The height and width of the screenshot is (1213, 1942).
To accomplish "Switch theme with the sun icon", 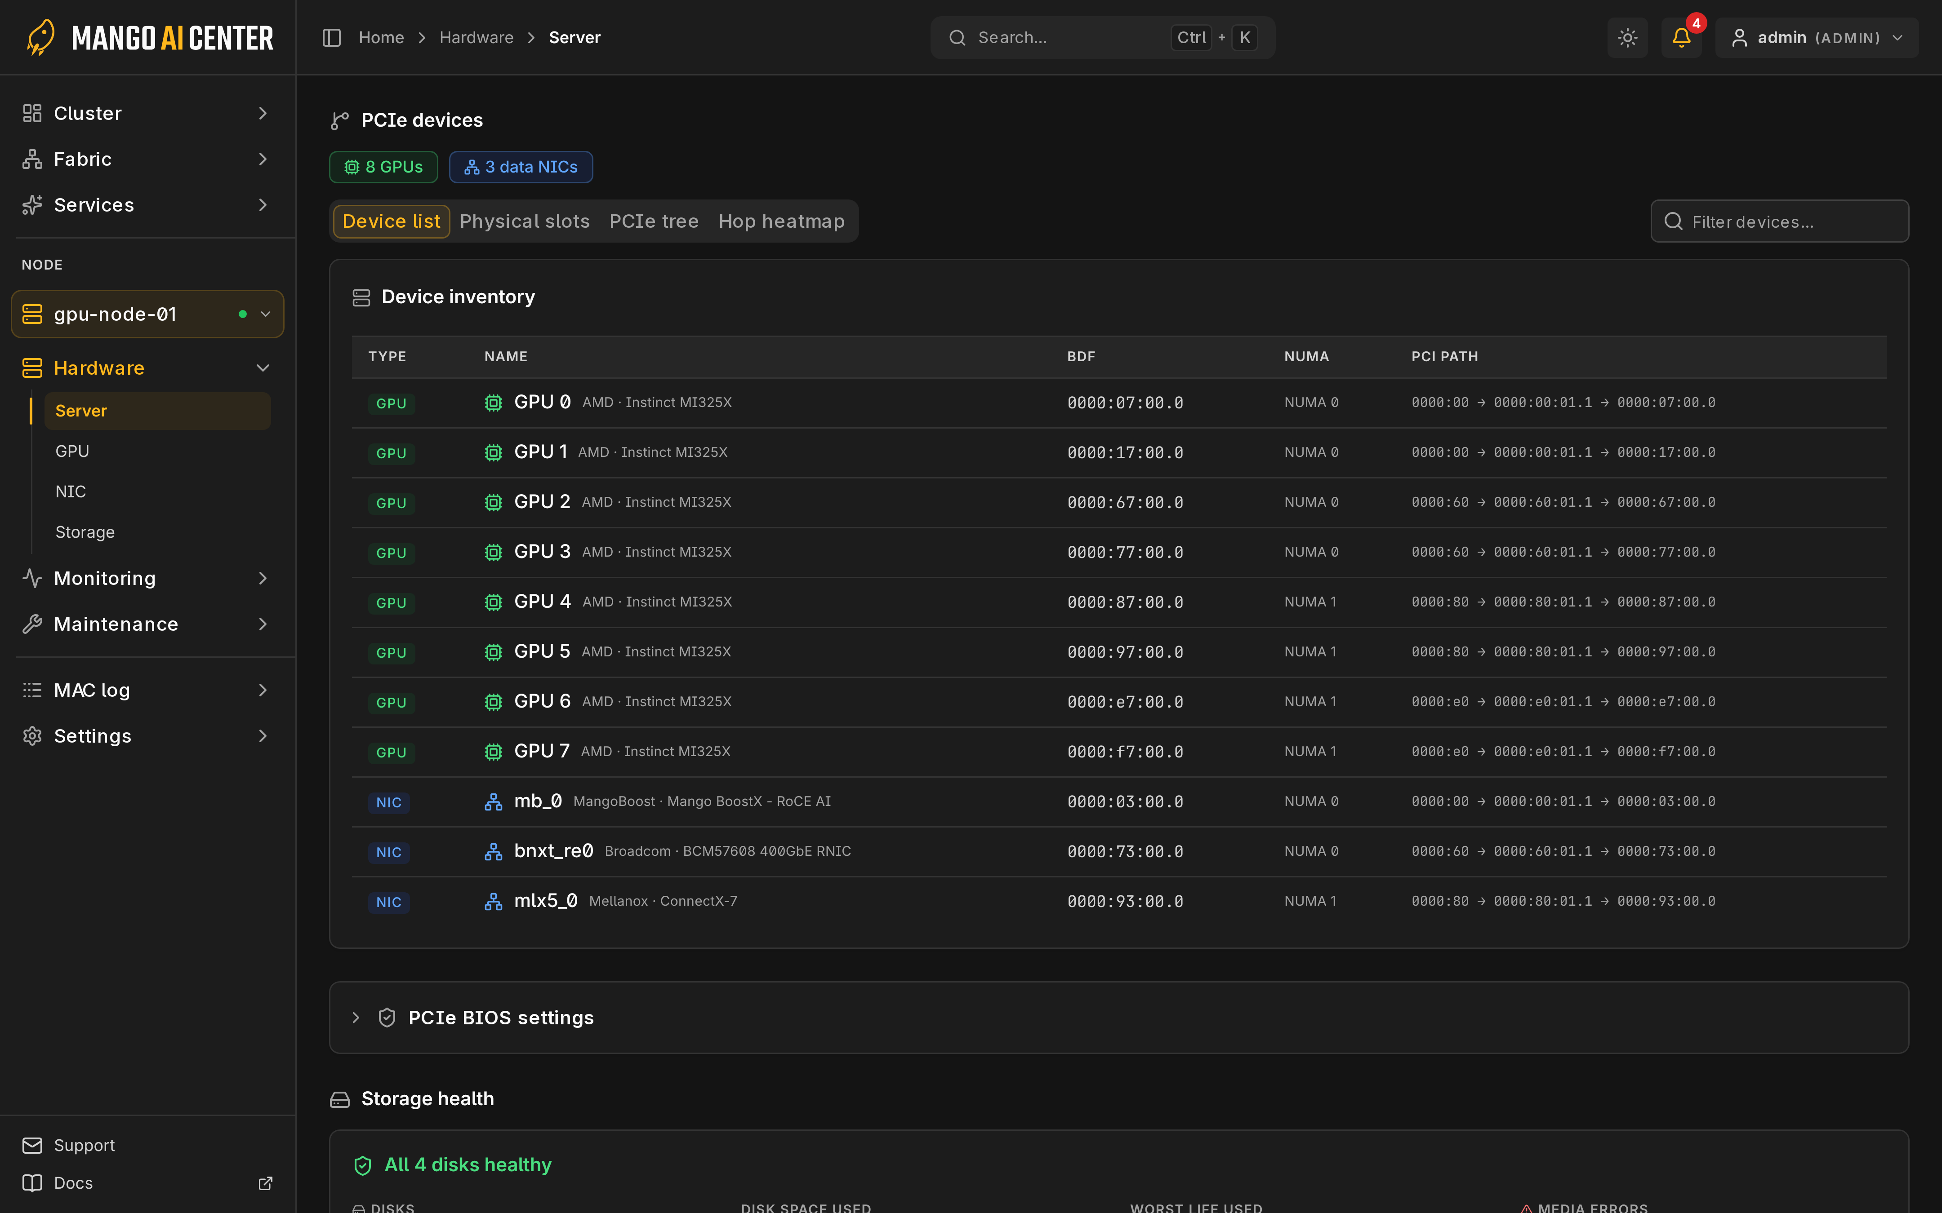I will click(1627, 38).
